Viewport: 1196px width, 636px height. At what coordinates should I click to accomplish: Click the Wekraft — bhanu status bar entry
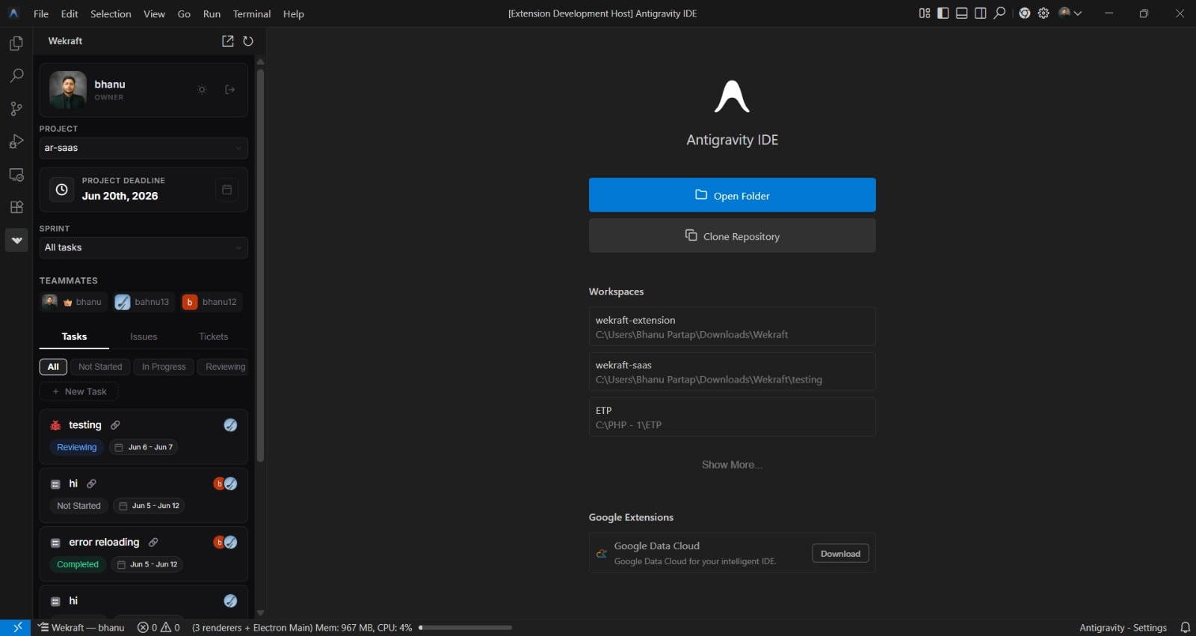point(81,628)
